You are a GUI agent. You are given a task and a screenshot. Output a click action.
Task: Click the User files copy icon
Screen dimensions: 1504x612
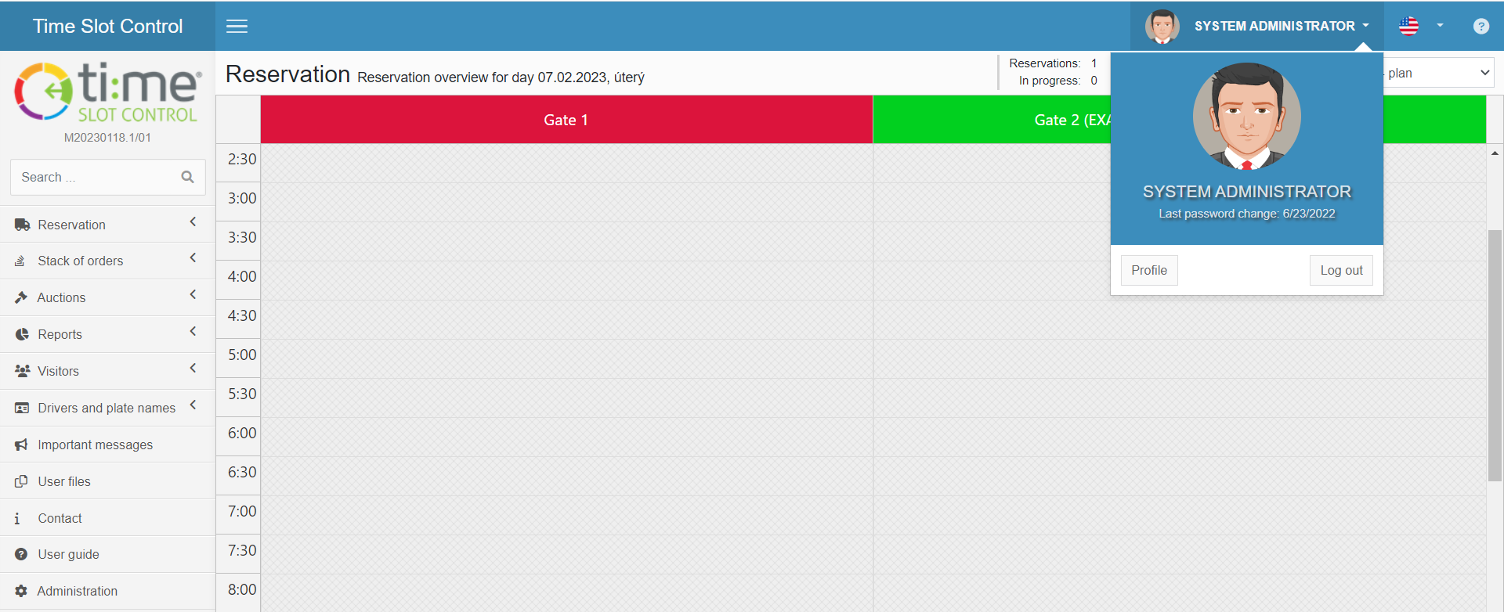click(21, 481)
